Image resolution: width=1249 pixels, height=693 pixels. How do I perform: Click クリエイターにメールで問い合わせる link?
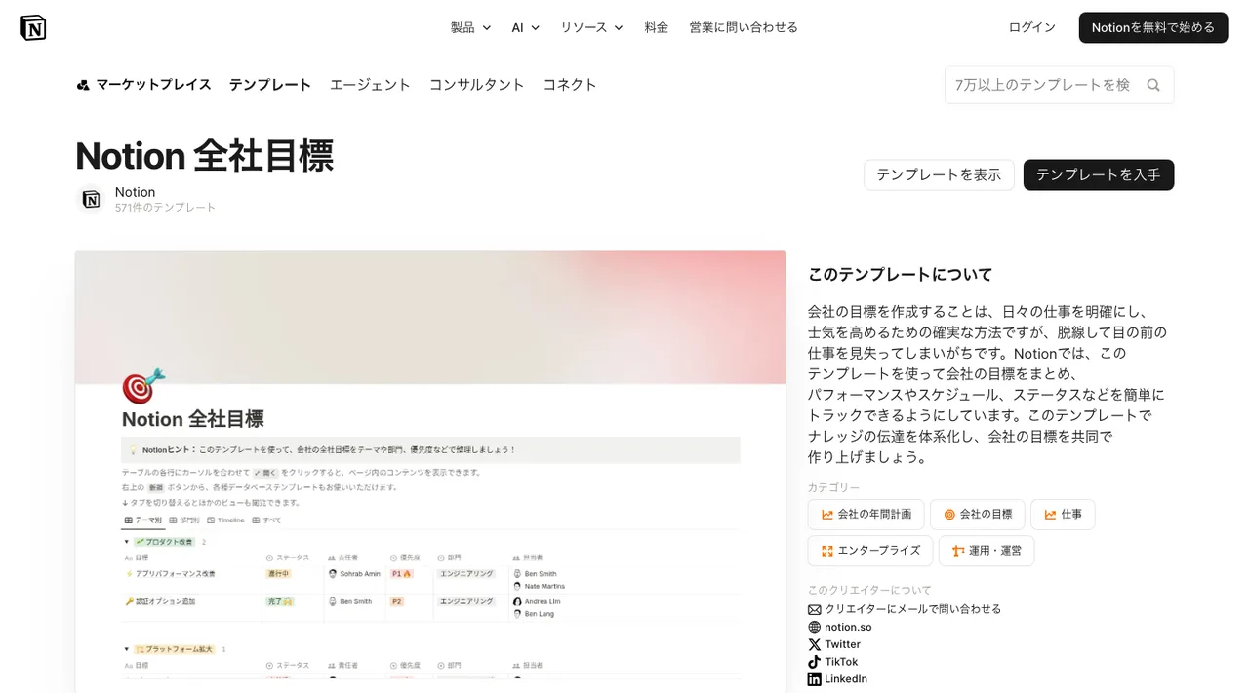pyautogui.click(x=913, y=609)
